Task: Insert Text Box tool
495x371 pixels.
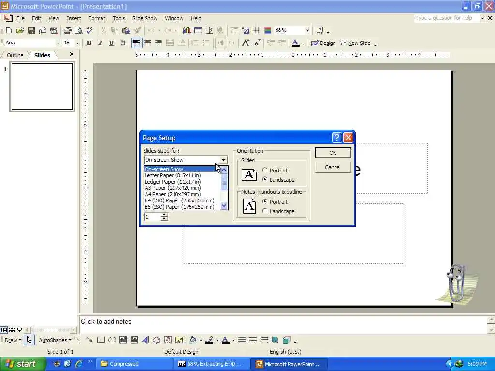Action: [x=123, y=340]
